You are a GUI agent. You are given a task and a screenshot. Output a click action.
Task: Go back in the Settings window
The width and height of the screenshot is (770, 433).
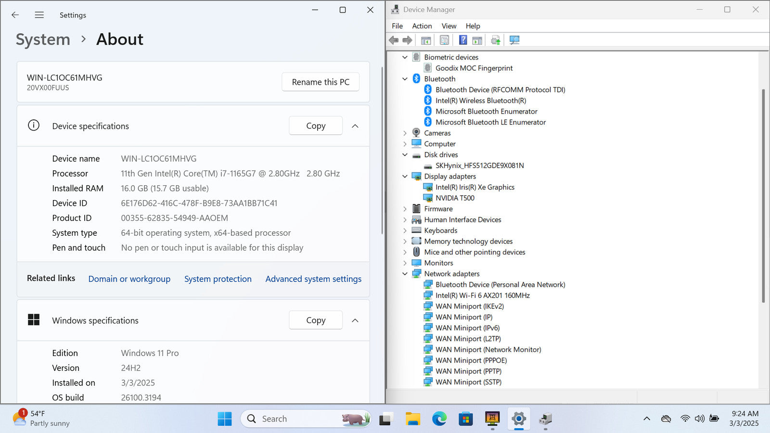[x=15, y=15]
